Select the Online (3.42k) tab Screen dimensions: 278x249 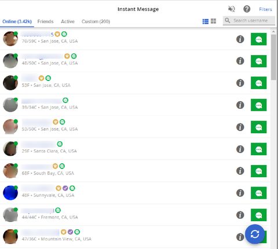pos(17,21)
